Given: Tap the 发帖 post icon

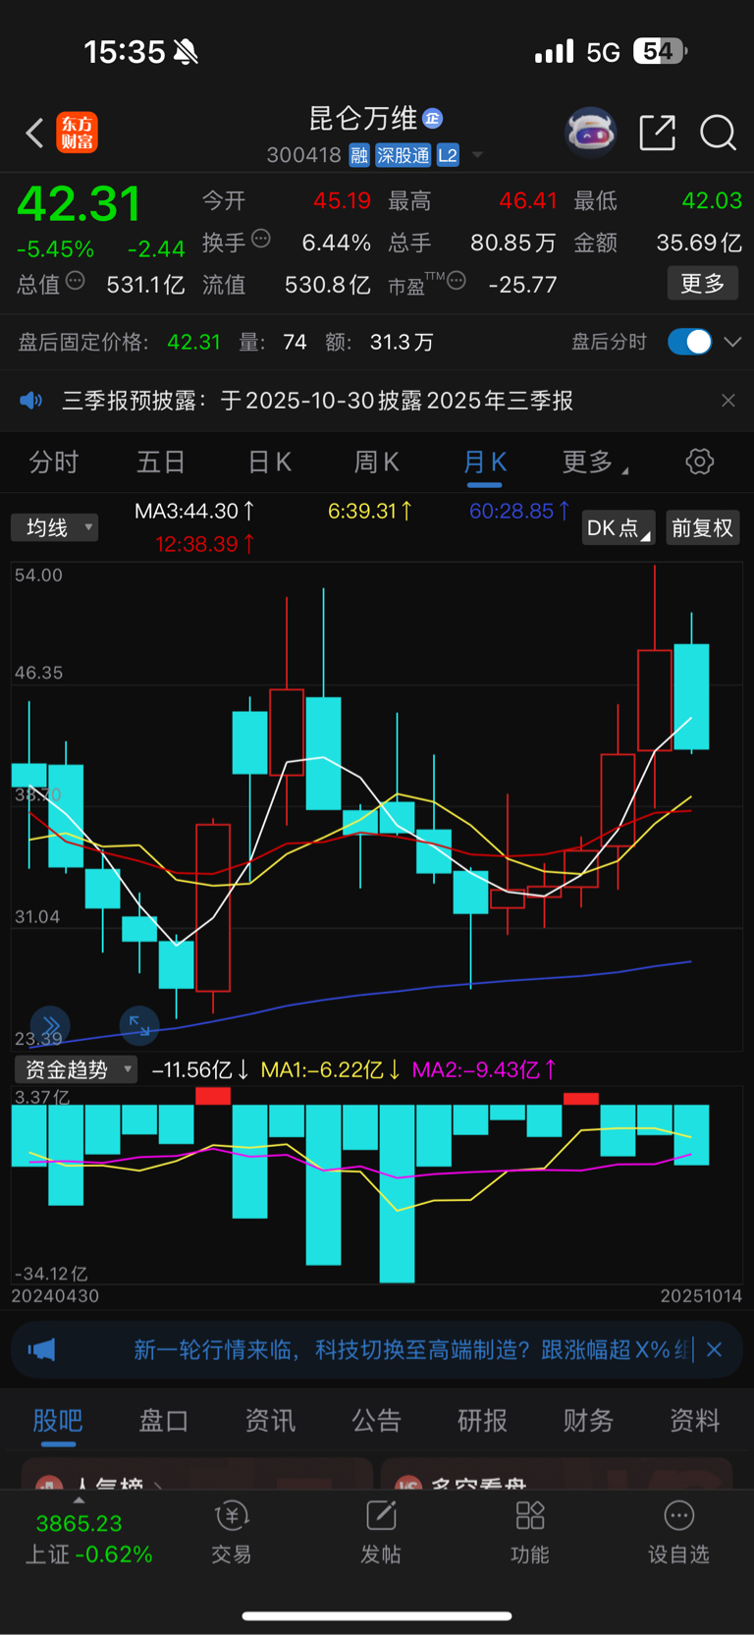Looking at the screenshot, I should pos(381,1532).
